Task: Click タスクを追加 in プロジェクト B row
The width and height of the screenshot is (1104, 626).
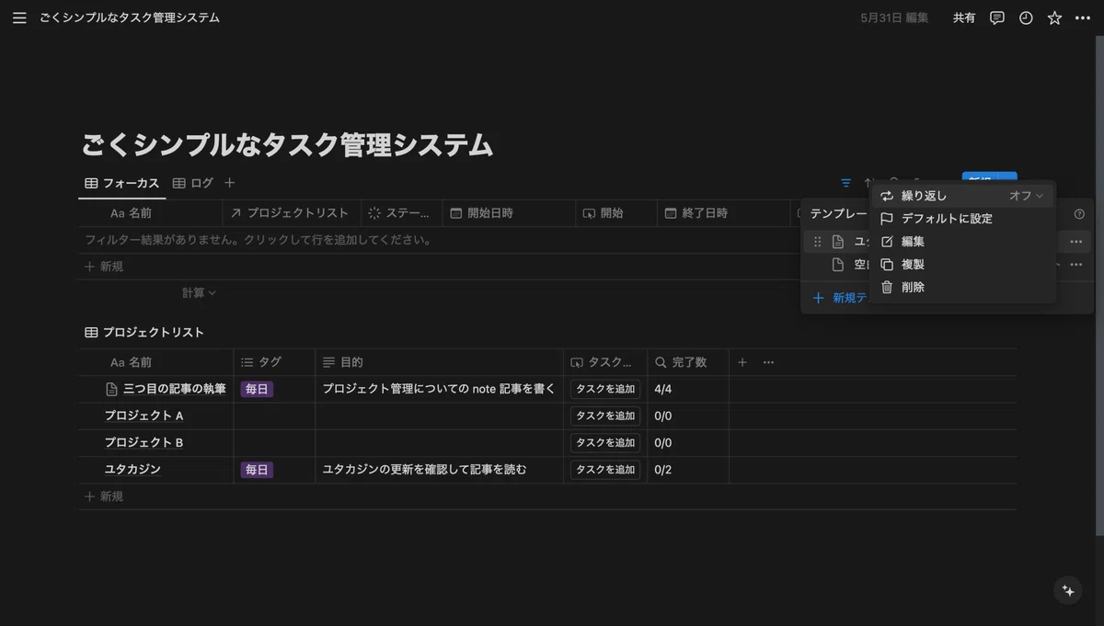Action: [x=605, y=442]
